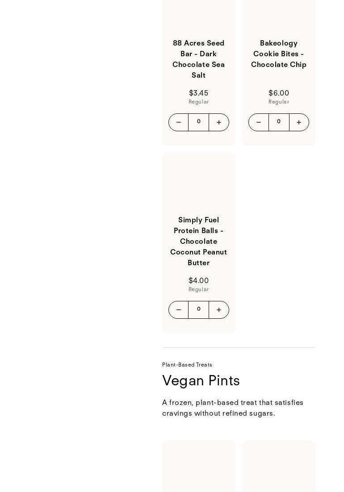Image resolution: width=344 pixels, height=492 pixels.
Task: Click the Plant-Based Treats category label
Action: (x=187, y=365)
